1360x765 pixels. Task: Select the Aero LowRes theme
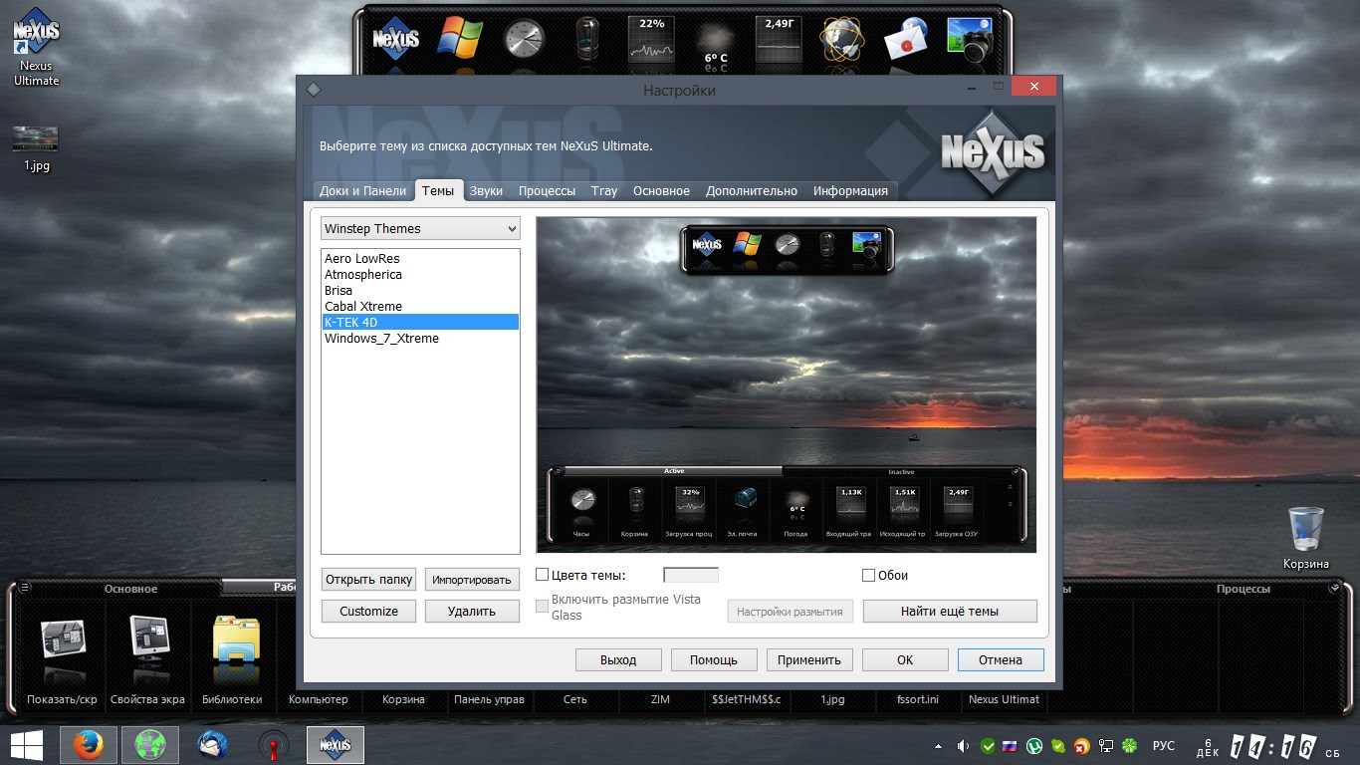pos(420,259)
